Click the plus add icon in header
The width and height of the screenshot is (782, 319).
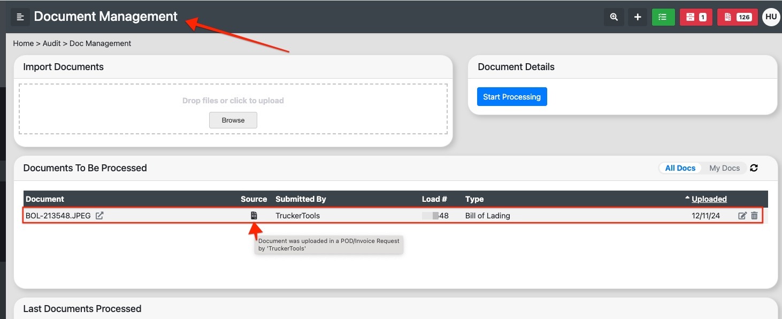pyautogui.click(x=638, y=17)
